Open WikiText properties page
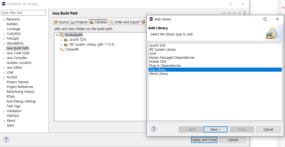The width and height of the screenshot is (285, 147). [x=13, y=116]
